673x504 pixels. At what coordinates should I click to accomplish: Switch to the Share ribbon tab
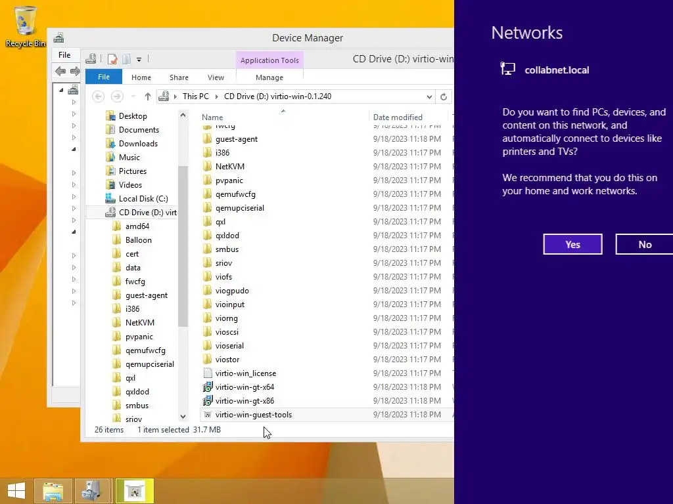[179, 77]
